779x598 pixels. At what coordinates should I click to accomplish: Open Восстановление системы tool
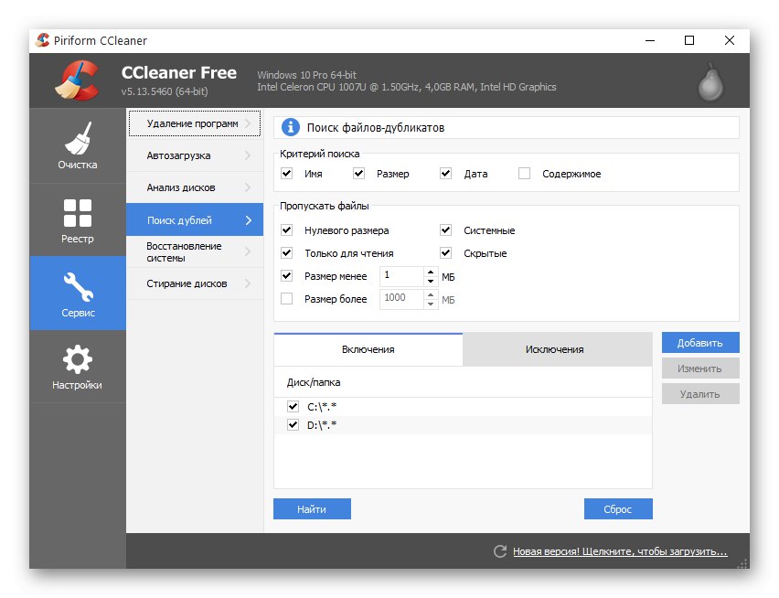point(195,251)
